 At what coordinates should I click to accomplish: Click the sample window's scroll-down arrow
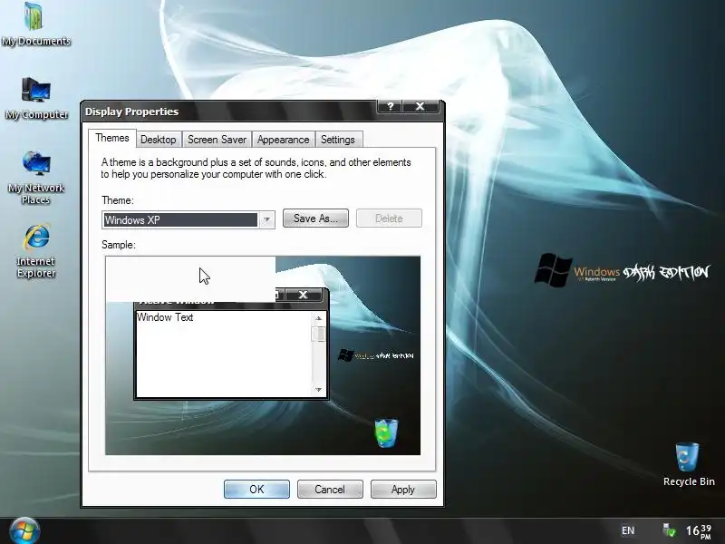(319, 390)
